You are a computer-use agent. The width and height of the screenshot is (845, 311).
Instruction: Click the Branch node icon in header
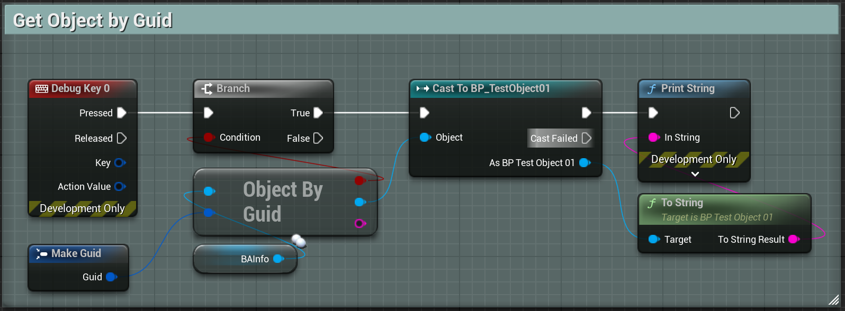click(x=207, y=89)
